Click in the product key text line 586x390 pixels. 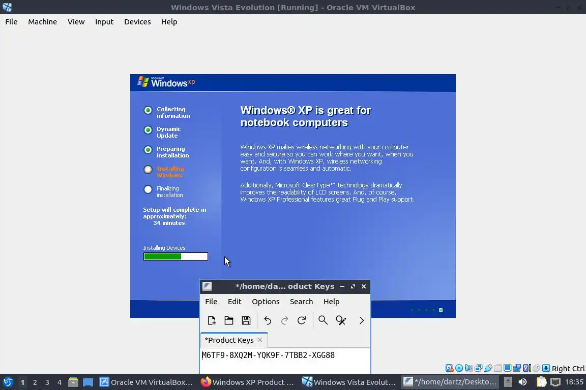[x=269, y=355]
